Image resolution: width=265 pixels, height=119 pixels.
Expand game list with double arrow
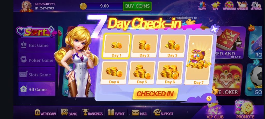256,62
